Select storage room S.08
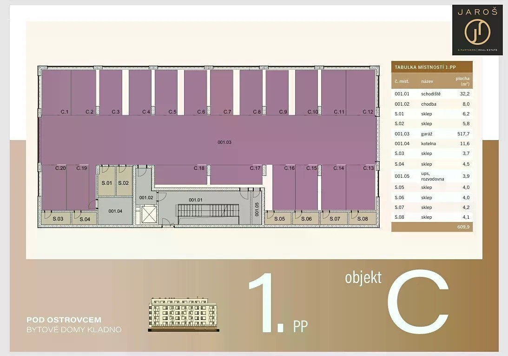Image resolution: width=508 pixels, height=356 pixels. point(363,218)
